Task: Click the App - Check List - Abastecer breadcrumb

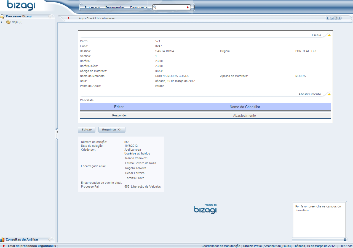Action: tap(97, 18)
